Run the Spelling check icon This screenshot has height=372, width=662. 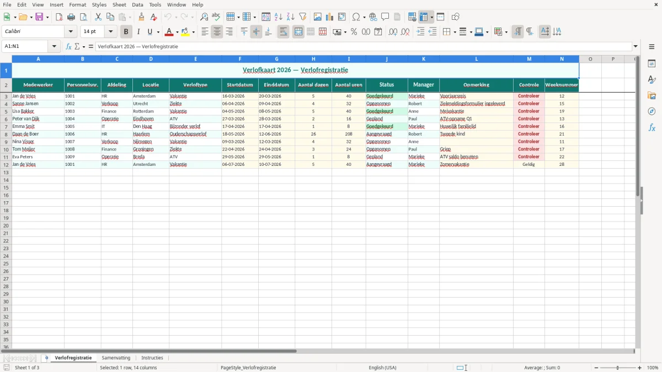tap(216, 17)
